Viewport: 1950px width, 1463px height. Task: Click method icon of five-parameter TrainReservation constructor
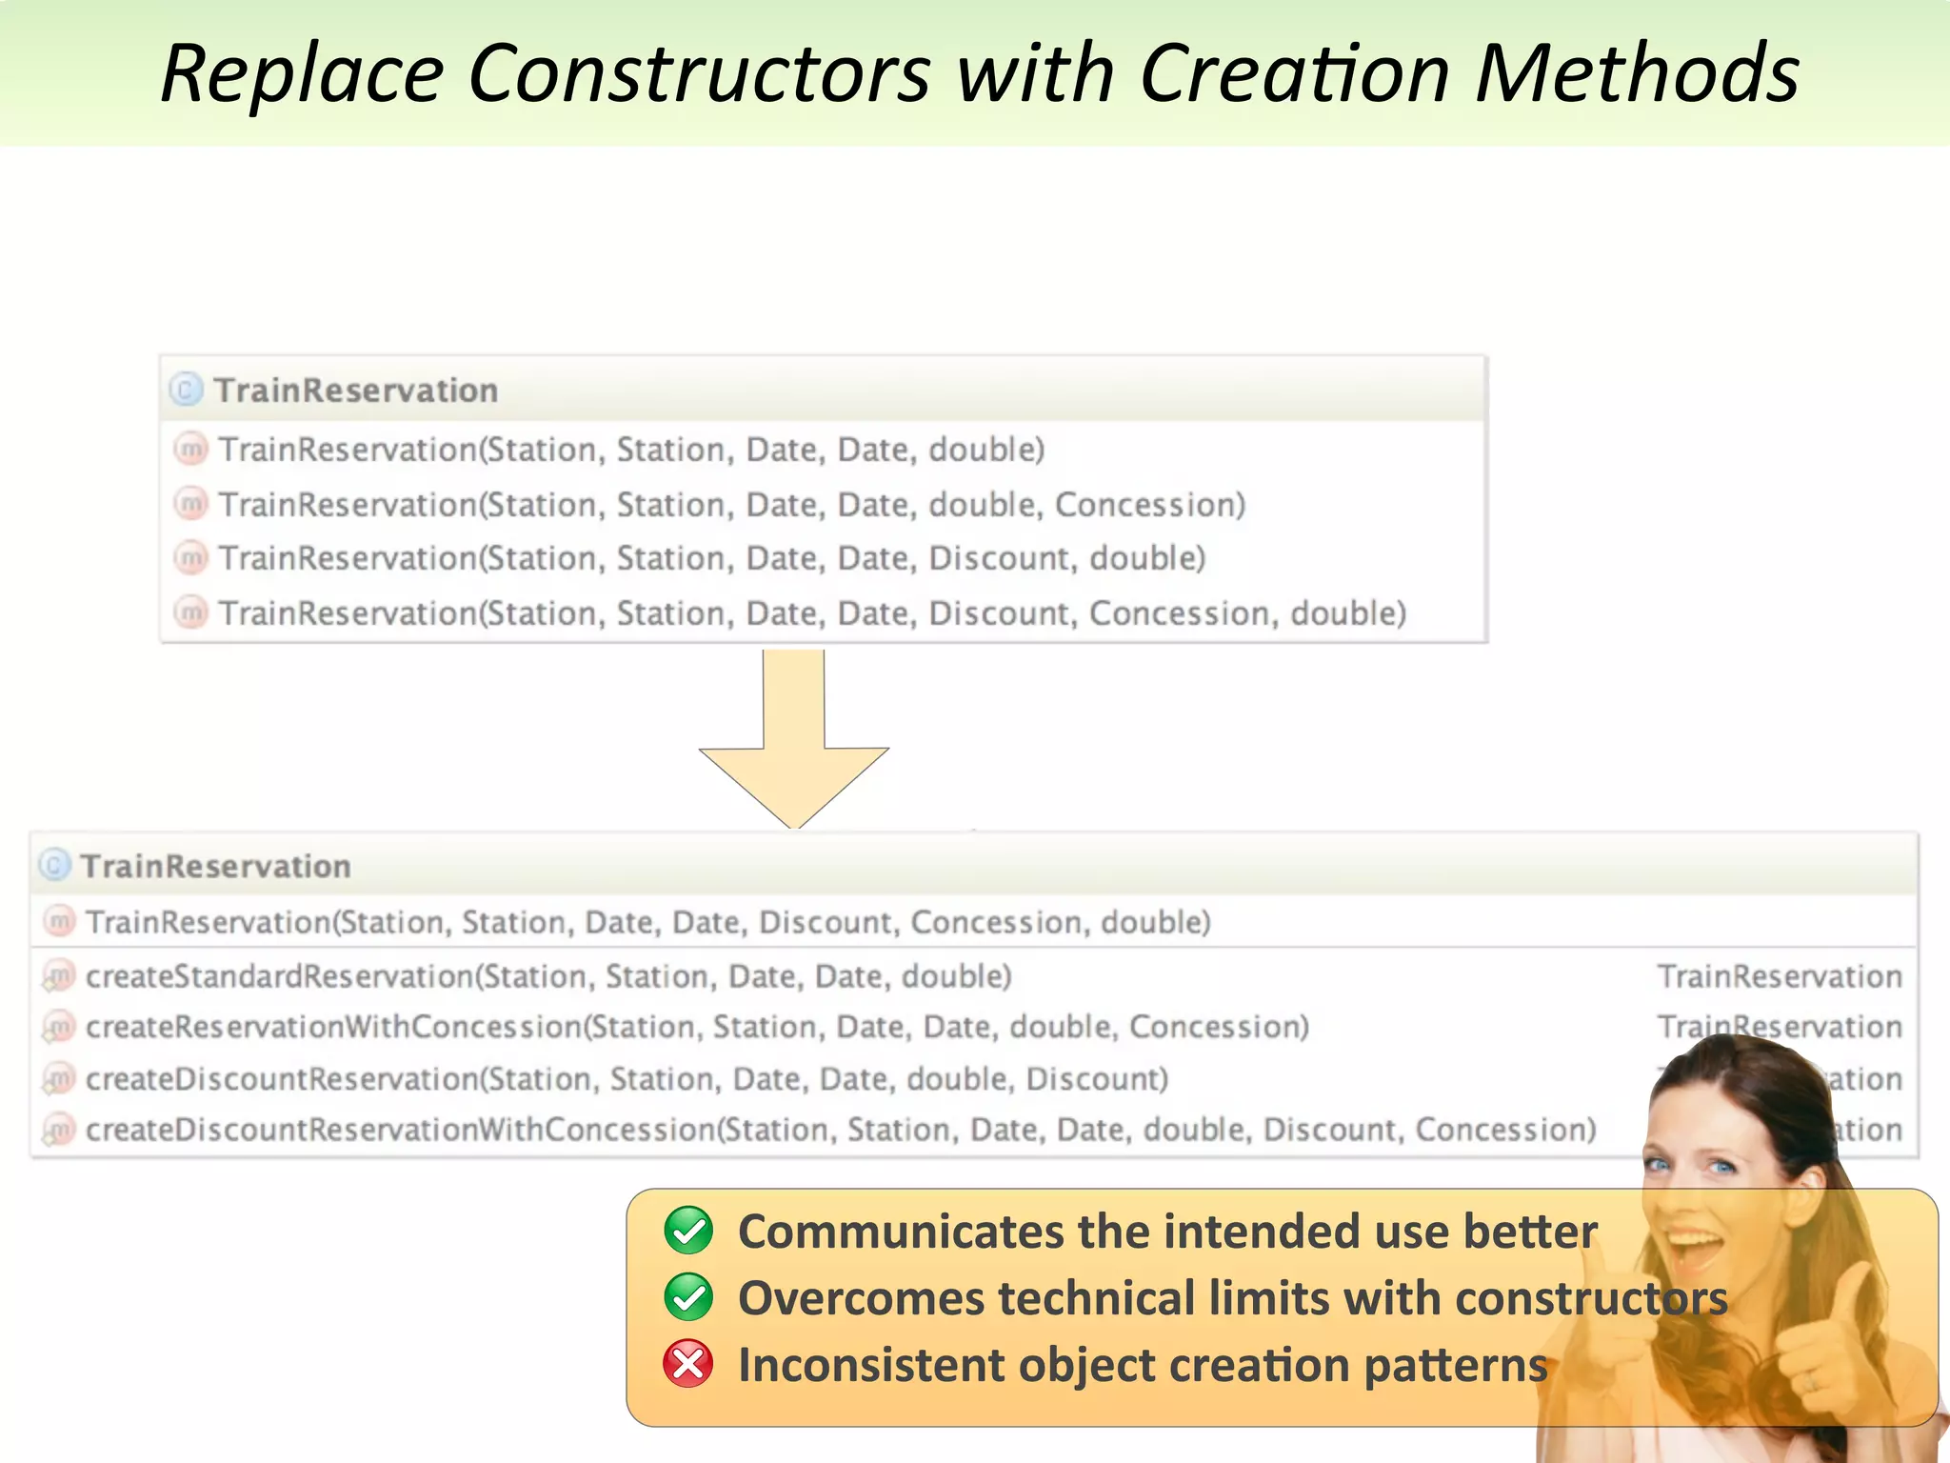[191, 449]
